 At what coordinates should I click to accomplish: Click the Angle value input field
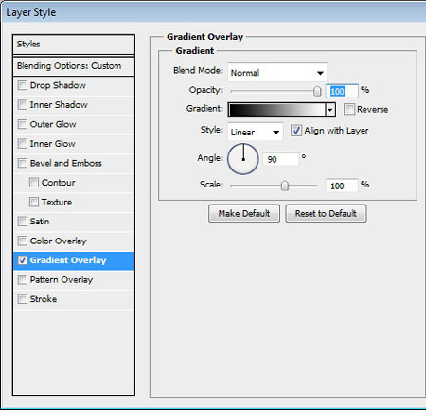pos(281,159)
